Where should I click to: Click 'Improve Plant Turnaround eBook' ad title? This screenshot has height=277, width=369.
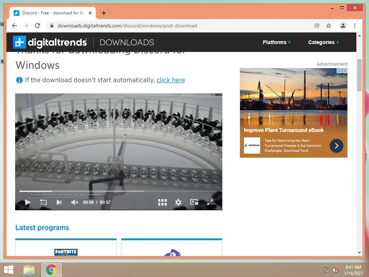point(284,130)
